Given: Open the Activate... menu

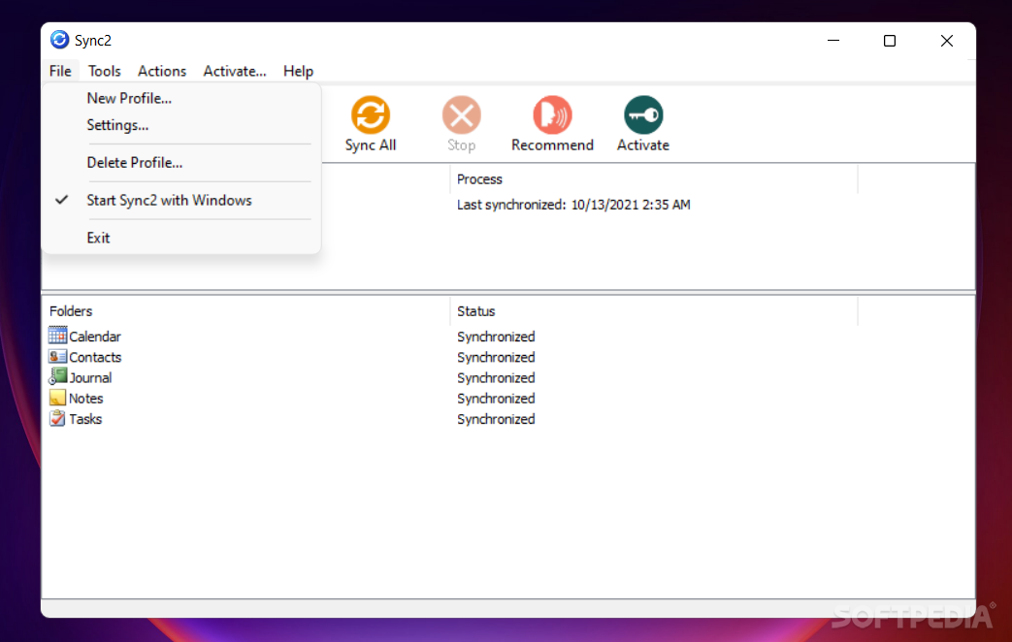Looking at the screenshot, I should tap(235, 71).
